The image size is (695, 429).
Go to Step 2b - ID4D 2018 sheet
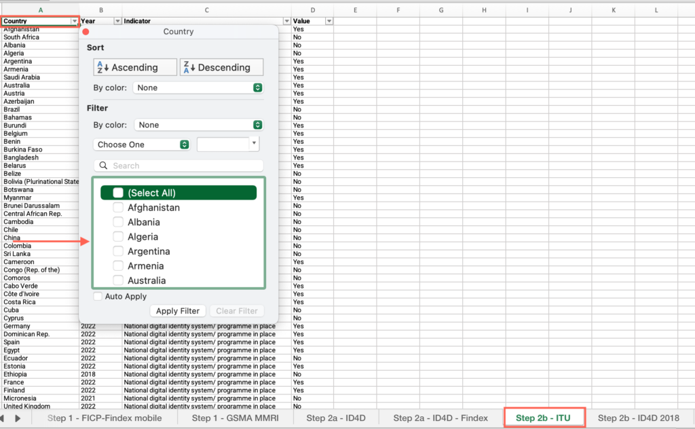click(x=638, y=418)
